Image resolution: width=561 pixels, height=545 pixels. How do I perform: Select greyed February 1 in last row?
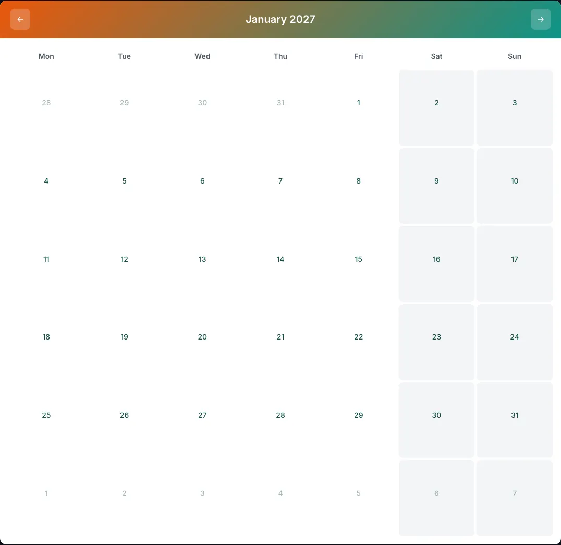pos(46,498)
